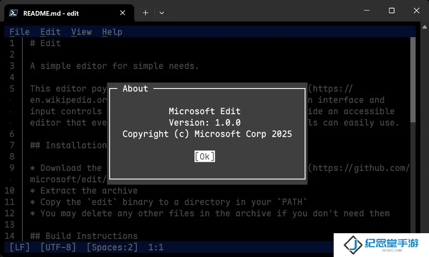Image resolution: width=429 pixels, height=257 pixels.
Task: Close the terminal window
Action: pos(417,10)
